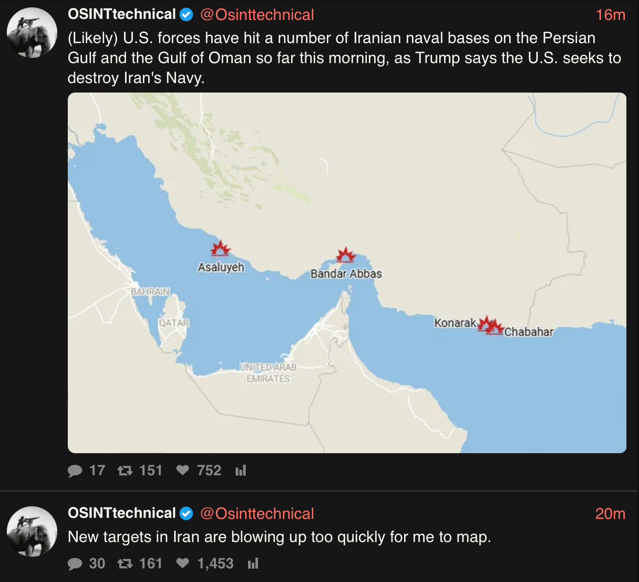
Task: Click the Bandar Abbas strike marker
Action: tap(346, 255)
